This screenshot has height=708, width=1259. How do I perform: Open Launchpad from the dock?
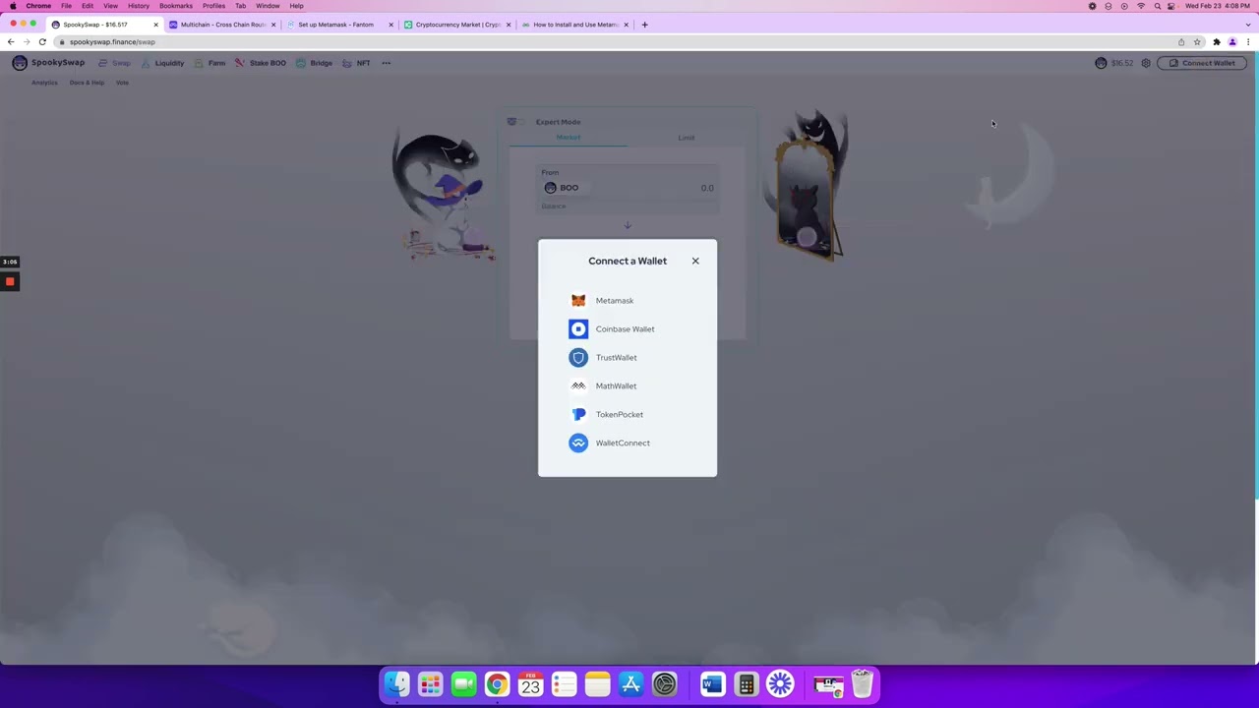tap(430, 684)
